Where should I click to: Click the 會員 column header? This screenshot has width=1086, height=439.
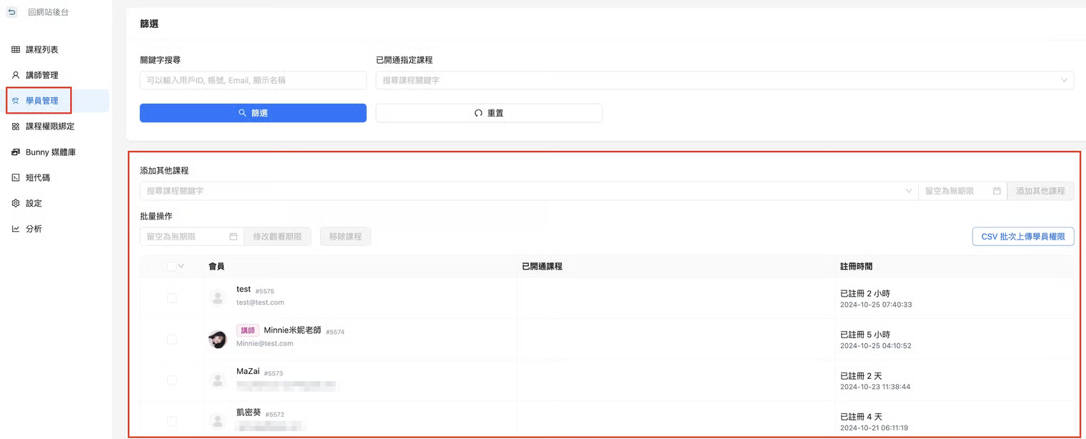tap(216, 266)
